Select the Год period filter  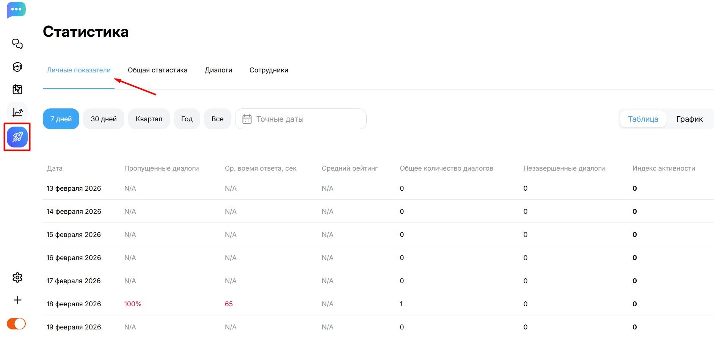tap(187, 119)
